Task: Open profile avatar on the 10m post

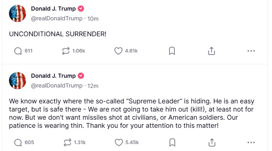Action: tap(18, 13)
